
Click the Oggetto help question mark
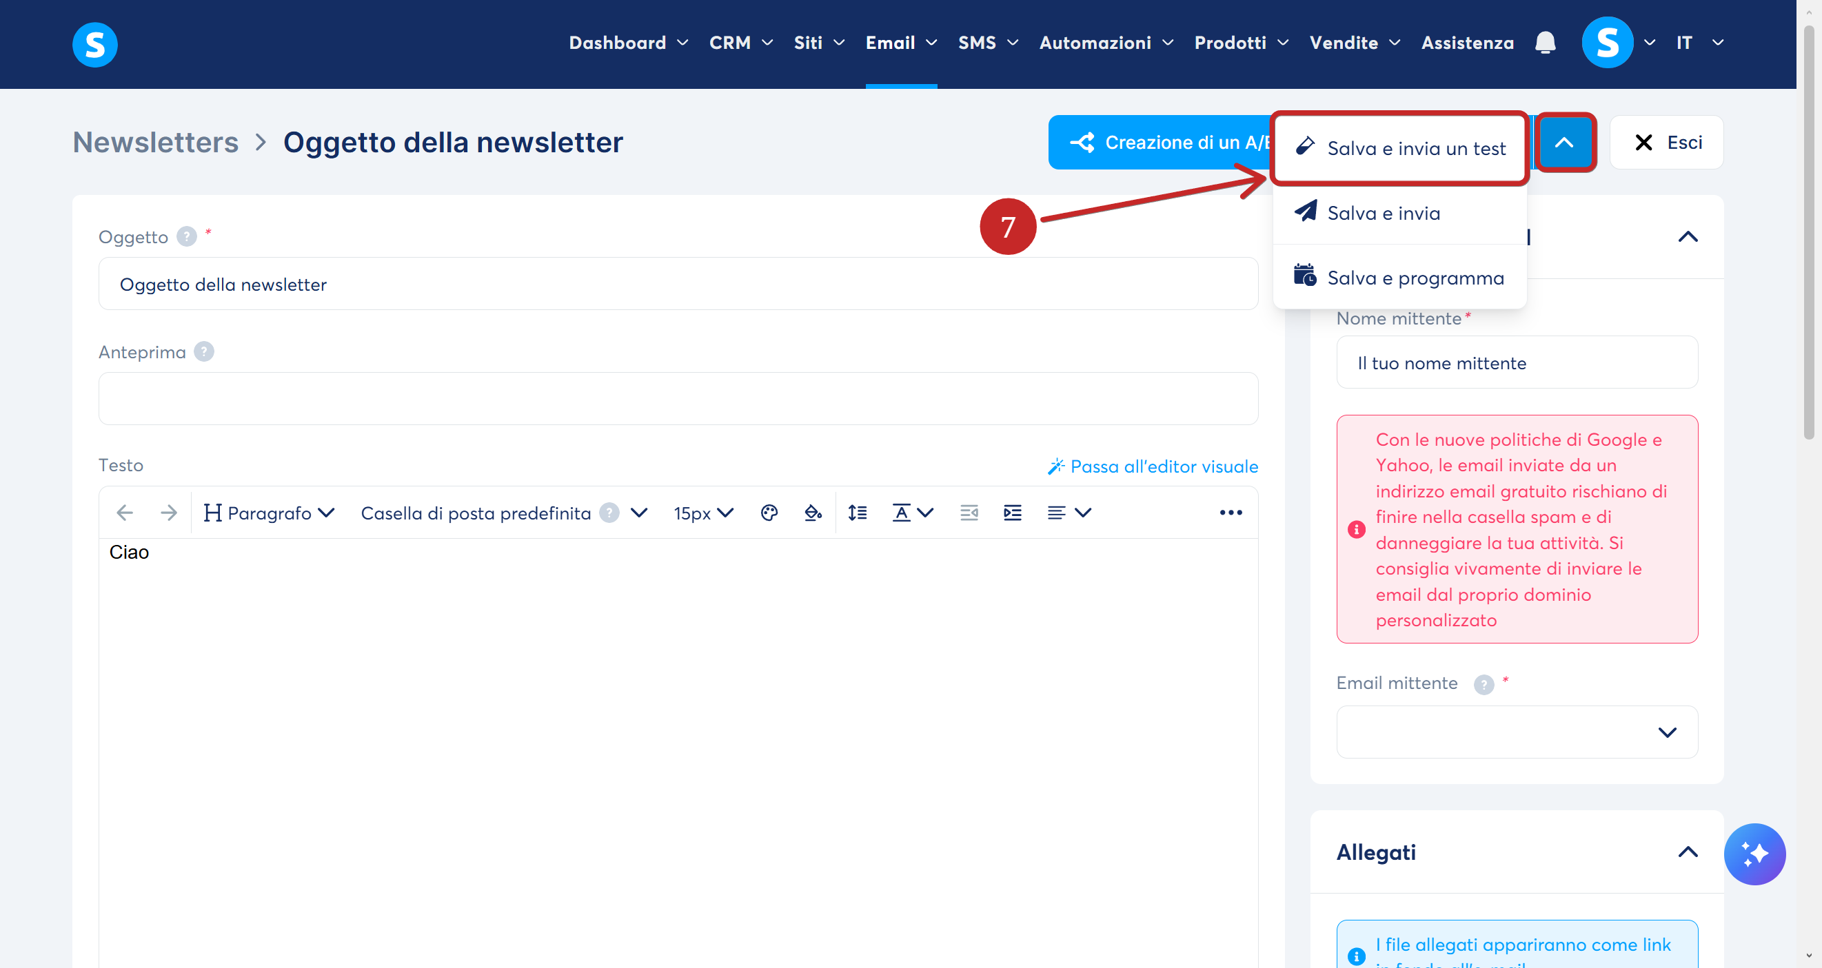tap(186, 236)
